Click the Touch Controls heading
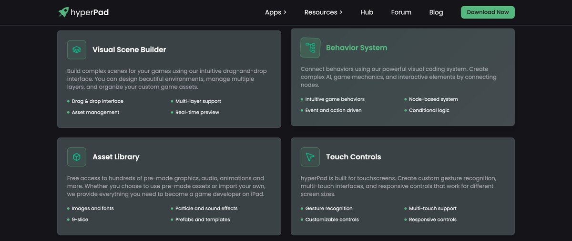The image size is (572, 241). 353,157
